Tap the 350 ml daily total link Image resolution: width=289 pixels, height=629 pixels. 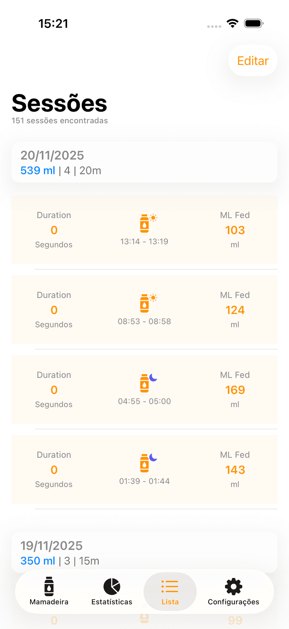[38, 561]
